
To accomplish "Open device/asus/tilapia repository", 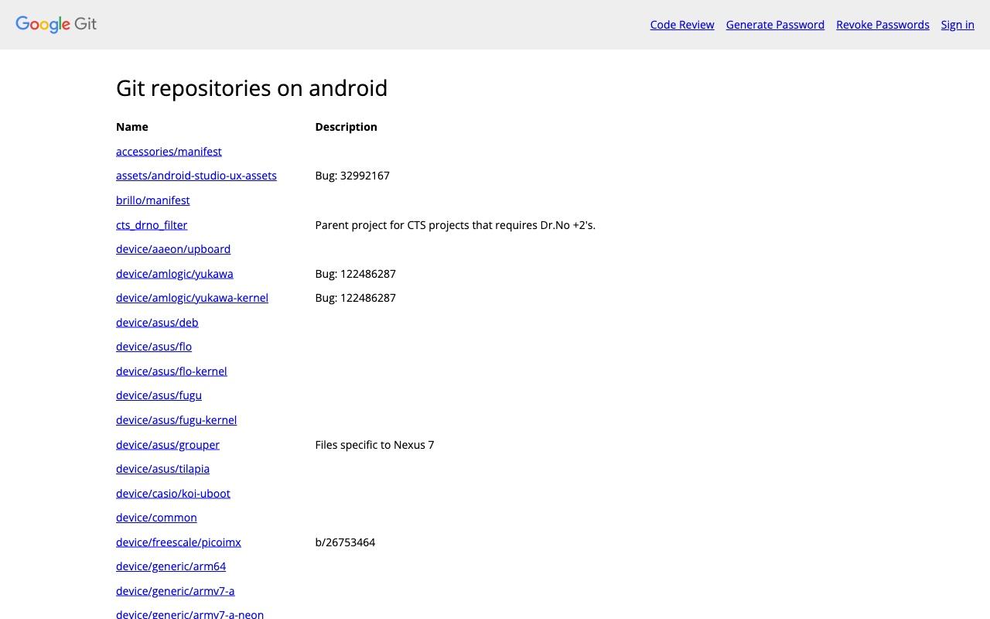I will point(162,469).
